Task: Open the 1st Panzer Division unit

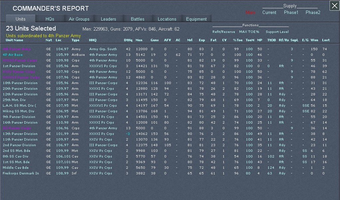Action: pyautogui.click(x=19, y=66)
